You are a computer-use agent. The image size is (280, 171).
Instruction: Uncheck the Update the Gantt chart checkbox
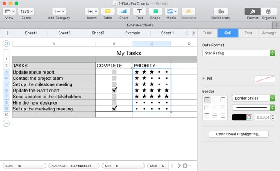pyautogui.click(x=114, y=90)
